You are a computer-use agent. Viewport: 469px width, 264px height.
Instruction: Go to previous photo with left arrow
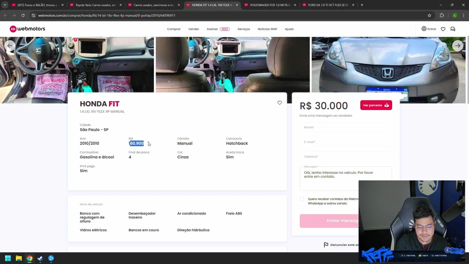10,46
